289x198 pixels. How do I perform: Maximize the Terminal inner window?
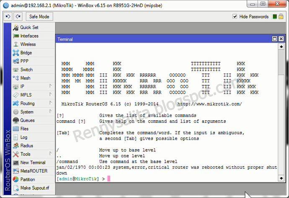[x=275, y=39]
